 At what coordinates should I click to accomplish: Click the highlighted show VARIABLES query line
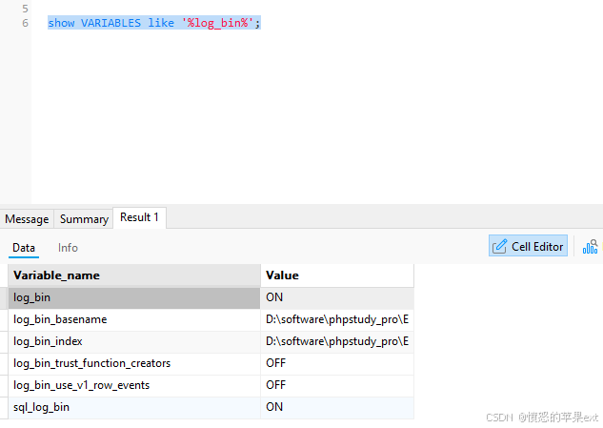(154, 23)
